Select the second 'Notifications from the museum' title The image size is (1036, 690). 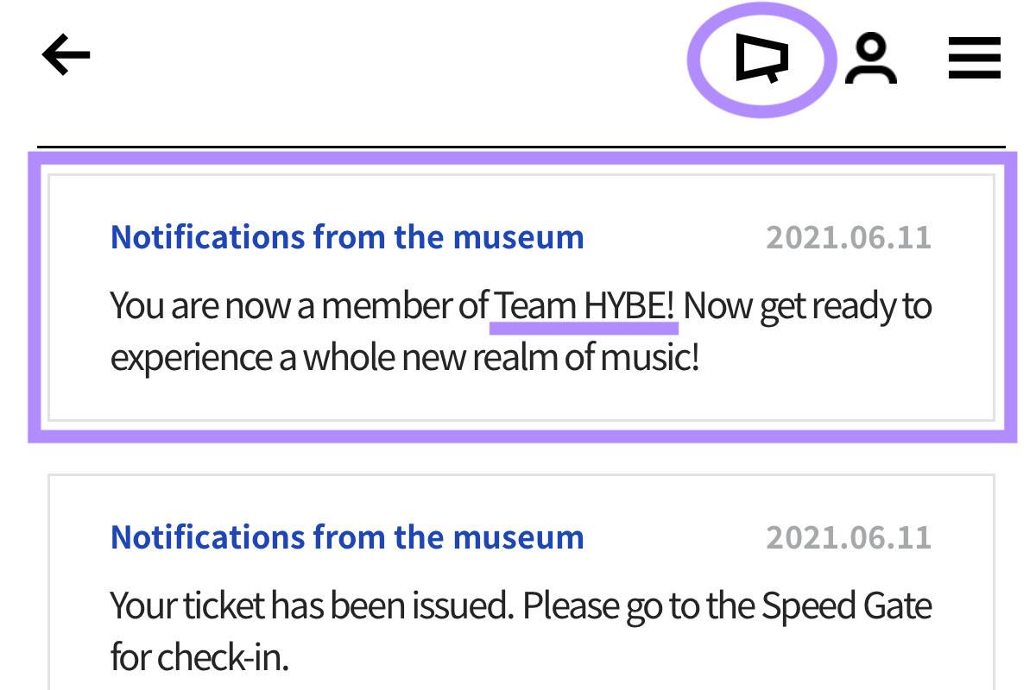pyautogui.click(x=347, y=536)
